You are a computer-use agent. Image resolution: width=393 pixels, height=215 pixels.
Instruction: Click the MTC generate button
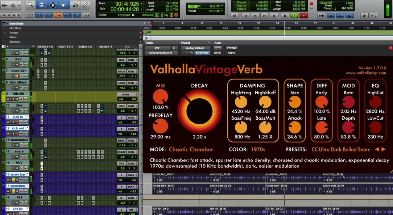pyautogui.click(x=373, y=16)
